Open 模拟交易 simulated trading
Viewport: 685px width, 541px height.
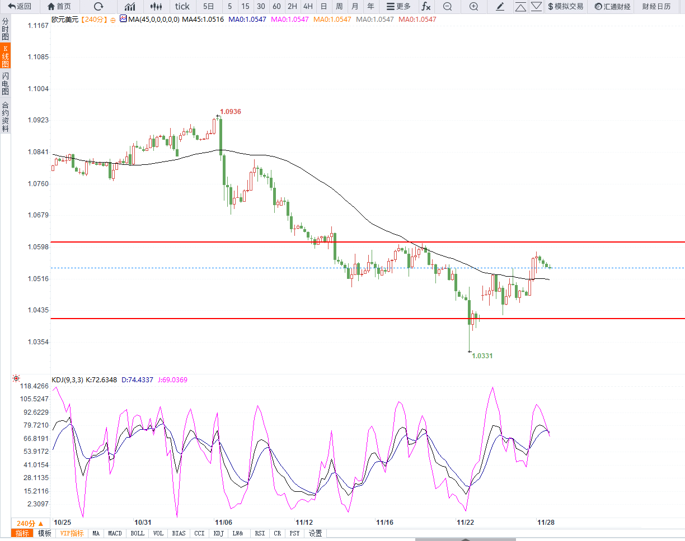pos(565,7)
